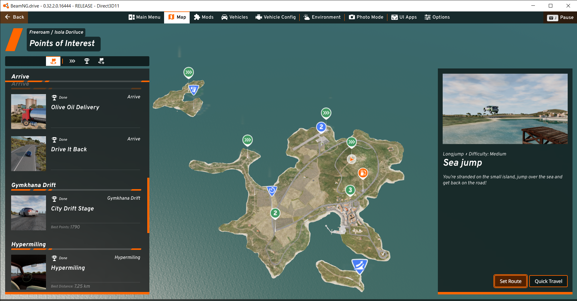This screenshot has height=301, width=577.
Task: Open the UI Apps editor
Action: [404, 17]
